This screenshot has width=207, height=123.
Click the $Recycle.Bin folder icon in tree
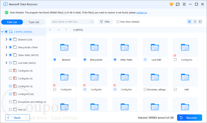pyautogui.click(x=15, y=47)
